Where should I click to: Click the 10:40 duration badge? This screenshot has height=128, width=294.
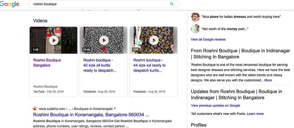tap(86, 50)
